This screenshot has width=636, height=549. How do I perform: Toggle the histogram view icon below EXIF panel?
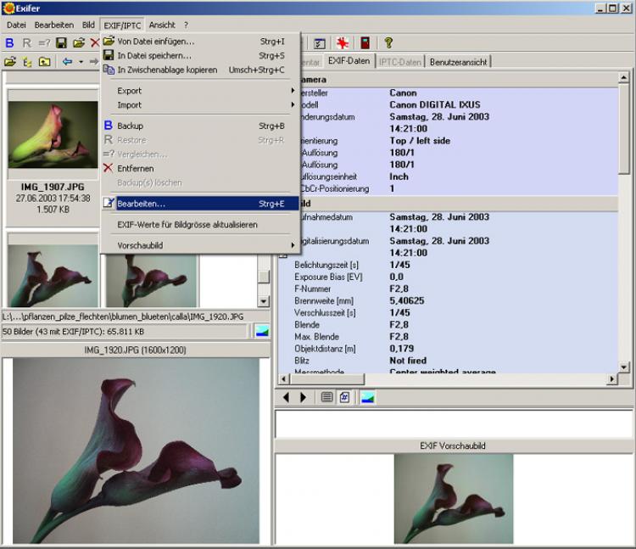[368, 397]
